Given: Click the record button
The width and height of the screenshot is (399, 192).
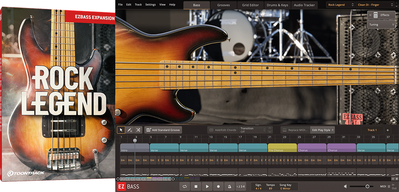Looking at the screenshot, I should [x=218, y=187].
